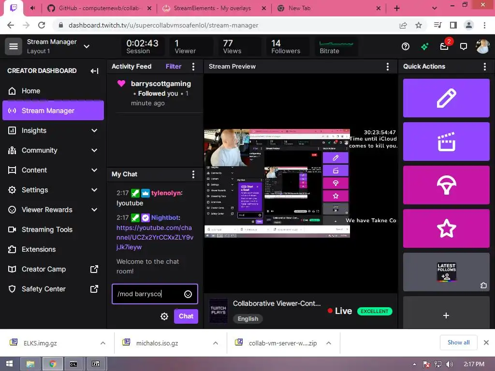
Task: Click the Activity Feed Filter link
Action: pos(174,67)
